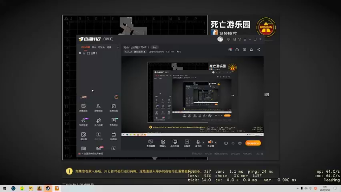Expand microphone options arrow

tap(203, 143)
